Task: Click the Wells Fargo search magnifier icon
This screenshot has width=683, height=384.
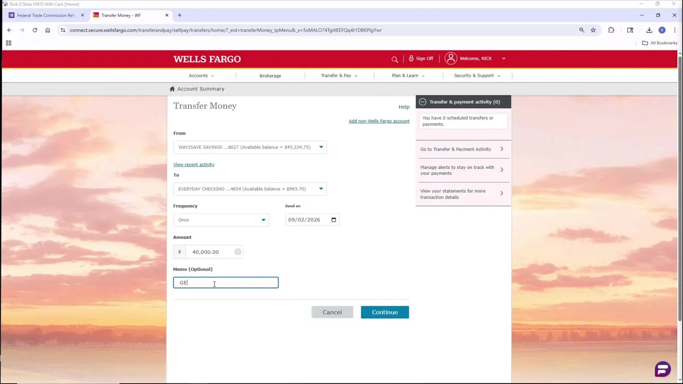Action: (x=395, y=59)
